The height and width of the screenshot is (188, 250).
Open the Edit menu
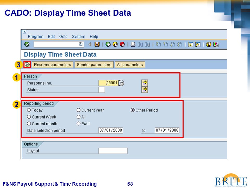tap(51, 37)
